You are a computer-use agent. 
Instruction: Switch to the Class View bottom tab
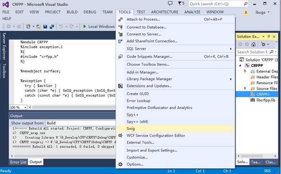coord(271,162)
